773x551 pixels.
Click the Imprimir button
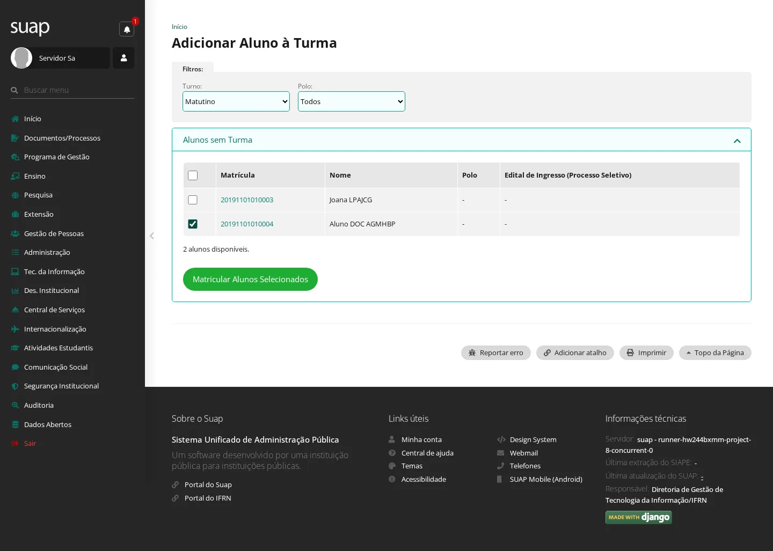(x=646, y=352)
